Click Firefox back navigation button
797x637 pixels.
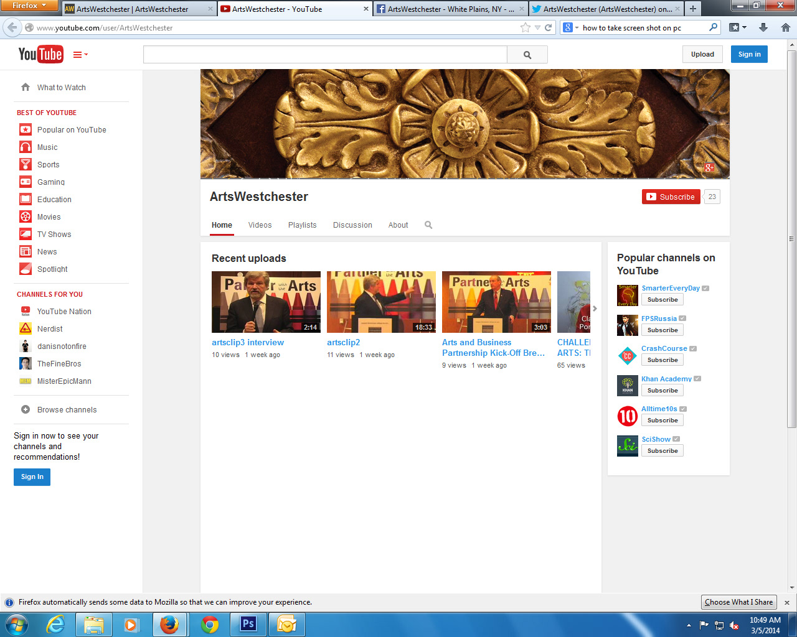click(12, 27)
